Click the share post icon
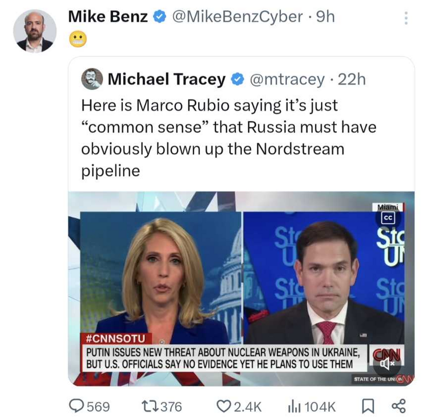 pyautogui.click(x=398, y=406)
